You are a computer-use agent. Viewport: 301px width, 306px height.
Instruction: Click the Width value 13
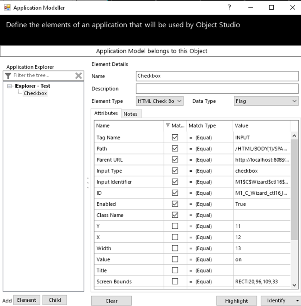coord(238,249)
